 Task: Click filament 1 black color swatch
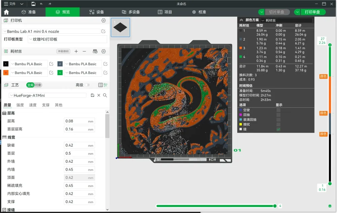tap(6, 64)
